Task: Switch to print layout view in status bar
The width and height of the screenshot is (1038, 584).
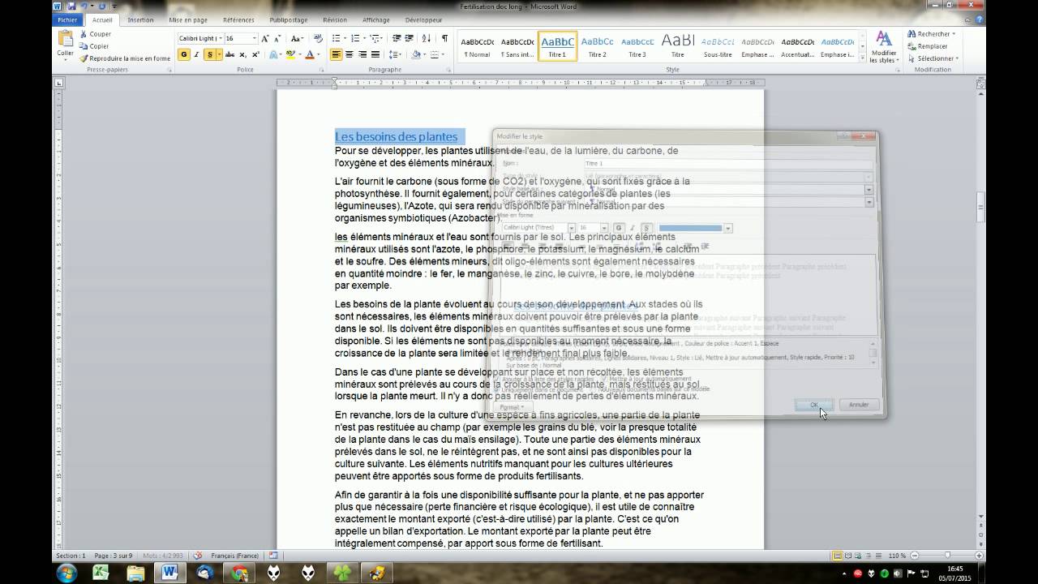Action: pos(838,556)
